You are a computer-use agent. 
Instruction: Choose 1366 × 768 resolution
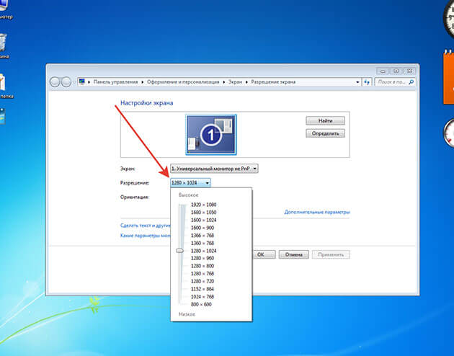point(202,236)
